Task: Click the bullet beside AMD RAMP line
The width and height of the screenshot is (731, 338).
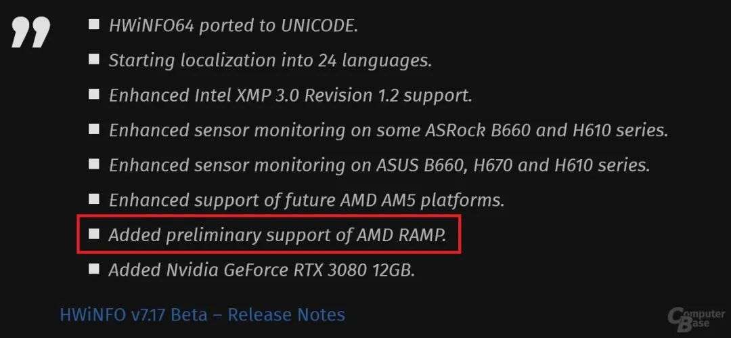Action: tap(94, 234)
